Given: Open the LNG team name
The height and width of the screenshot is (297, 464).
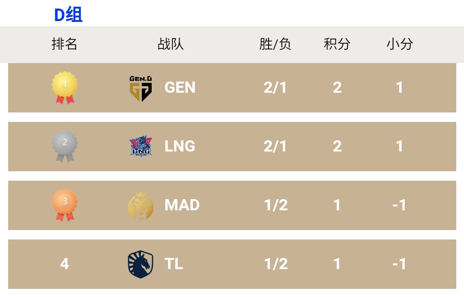Looking at the screenshot, I should (x=180, y=146).
